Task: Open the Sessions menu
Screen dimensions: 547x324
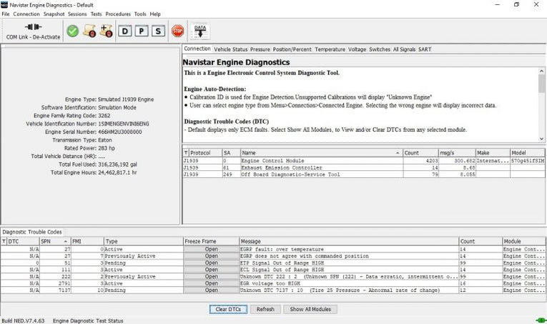Action: pyautogui.click(x=77, y=14)
